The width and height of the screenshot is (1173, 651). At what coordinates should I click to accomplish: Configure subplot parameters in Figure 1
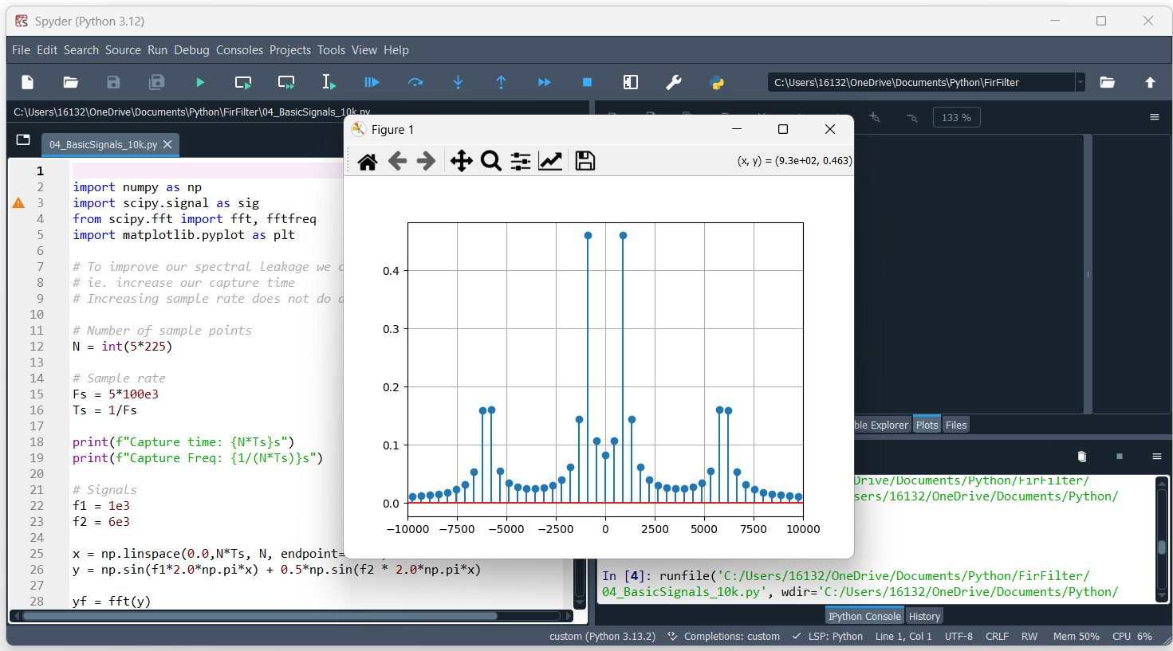[520, 161]
